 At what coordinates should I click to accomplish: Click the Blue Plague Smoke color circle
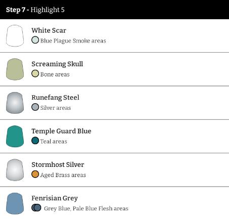click(x=35, y=40)
